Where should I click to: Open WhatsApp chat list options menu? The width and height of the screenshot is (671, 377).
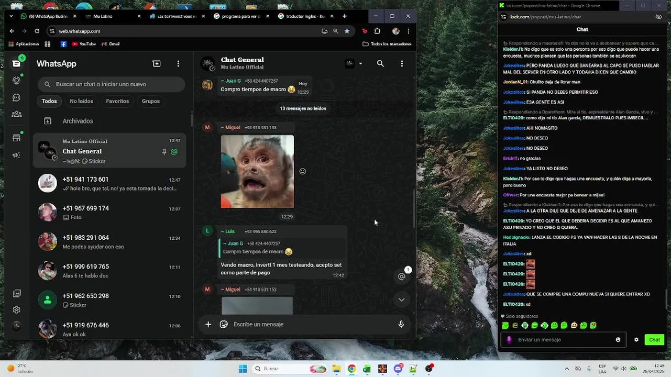click(178, 63)
